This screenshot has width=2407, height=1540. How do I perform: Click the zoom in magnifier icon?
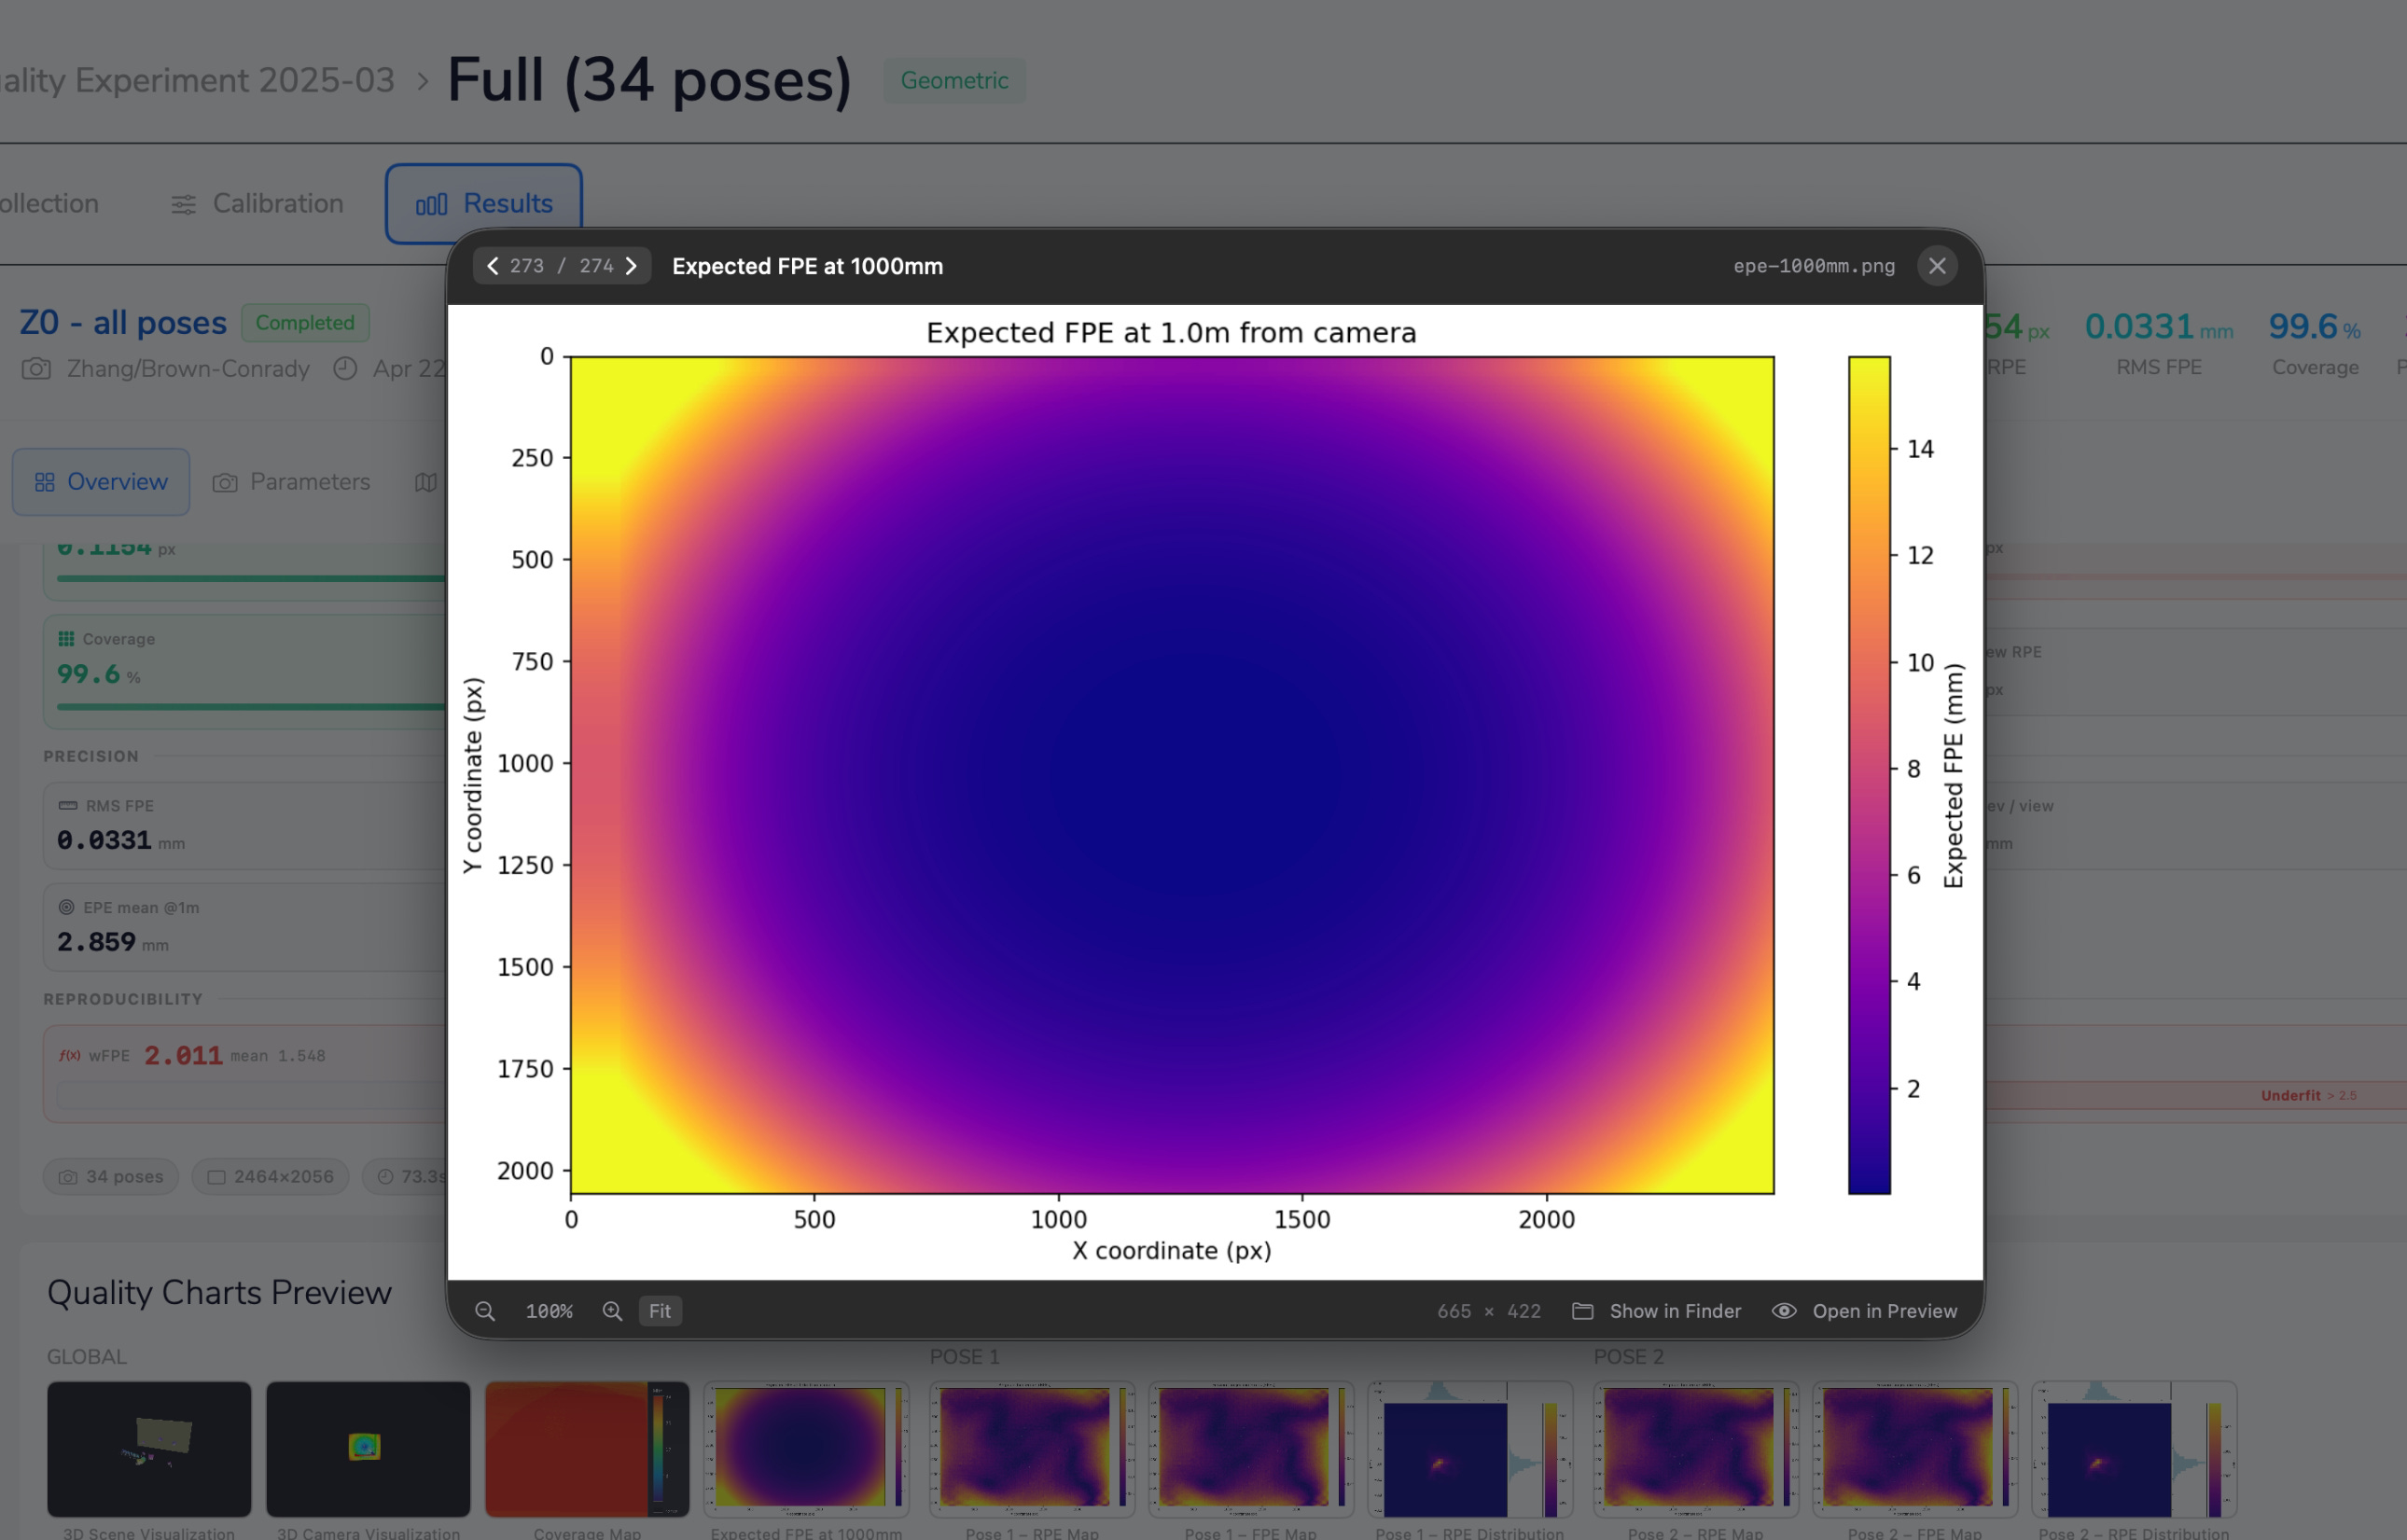612,1311
